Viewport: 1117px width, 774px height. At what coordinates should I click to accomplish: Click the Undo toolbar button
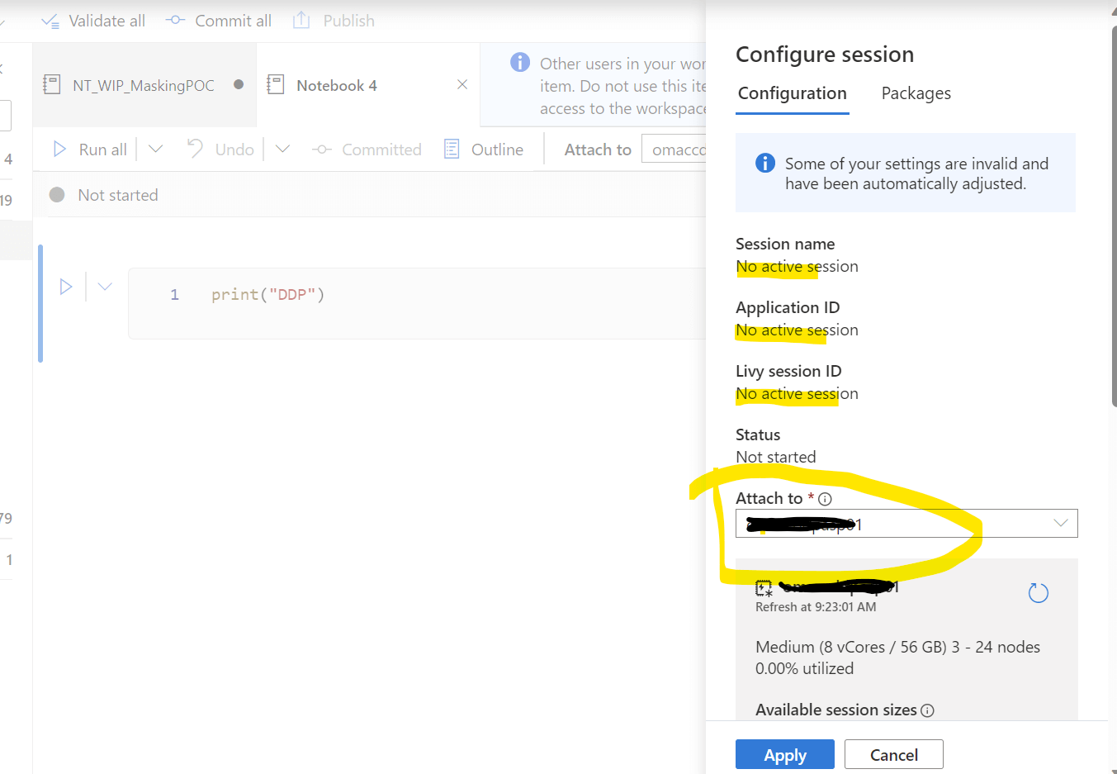pyautogui.click(x=220, y=150)
